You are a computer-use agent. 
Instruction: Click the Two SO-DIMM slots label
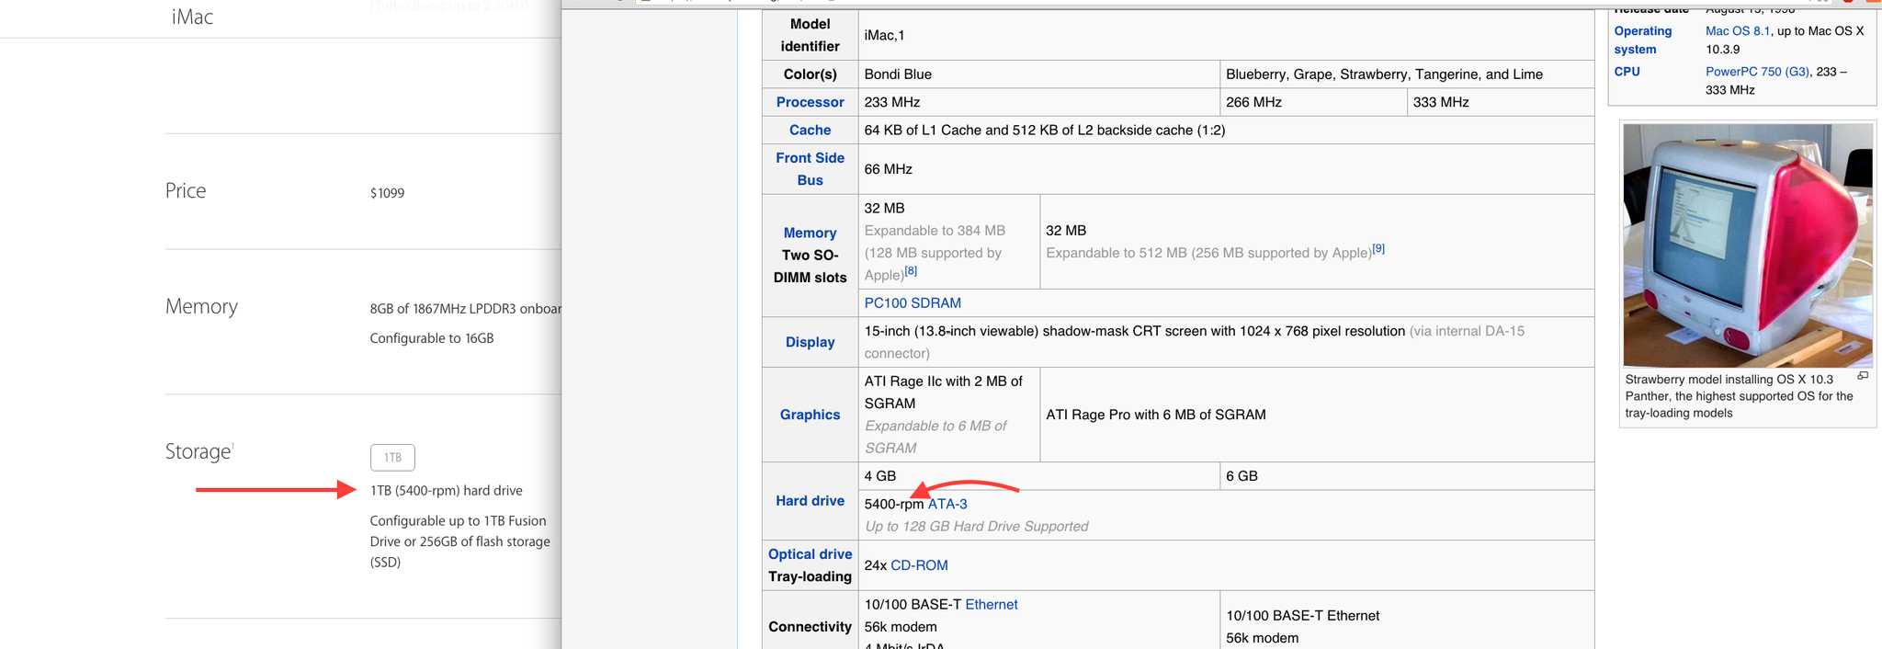(x=810, y=267)
